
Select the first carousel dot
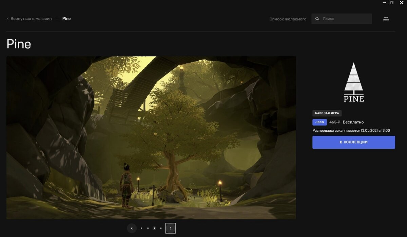pos(141,228)
